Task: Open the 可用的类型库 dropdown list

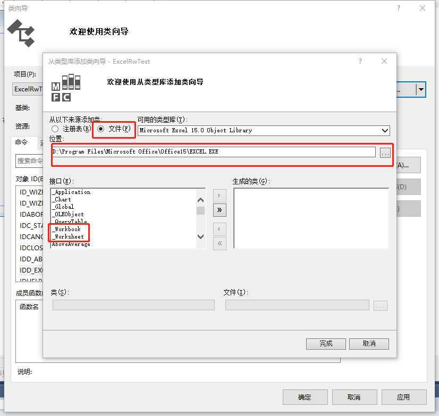Action: point(385,131)
